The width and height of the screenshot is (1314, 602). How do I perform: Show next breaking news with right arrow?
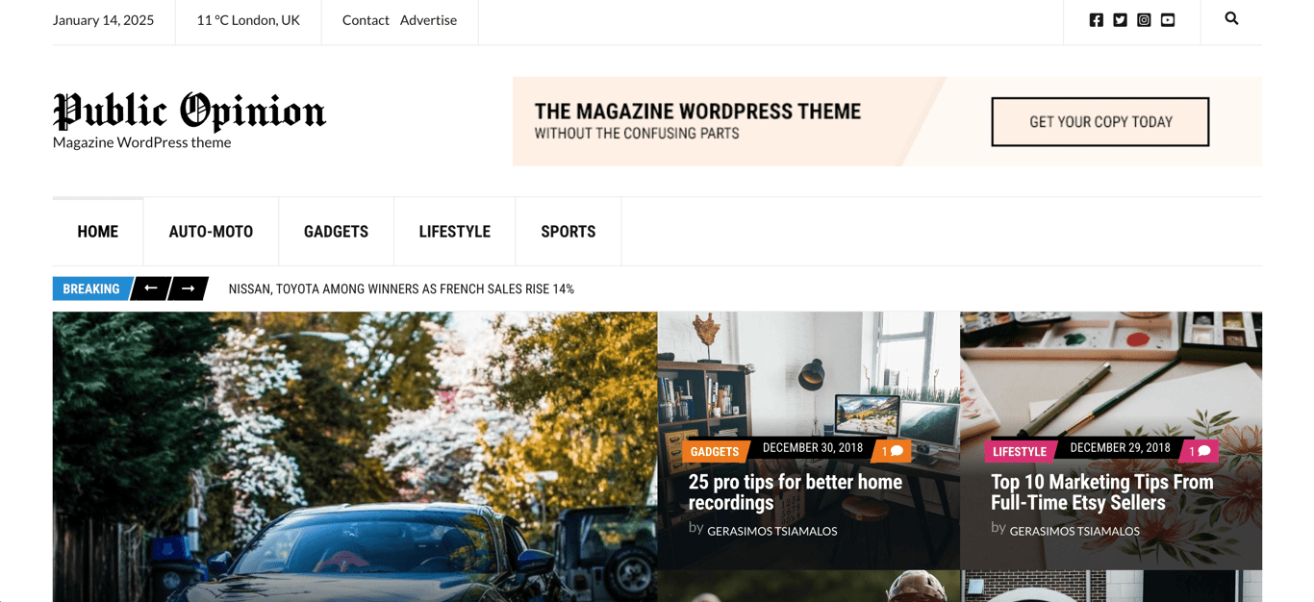pos(189,288)
